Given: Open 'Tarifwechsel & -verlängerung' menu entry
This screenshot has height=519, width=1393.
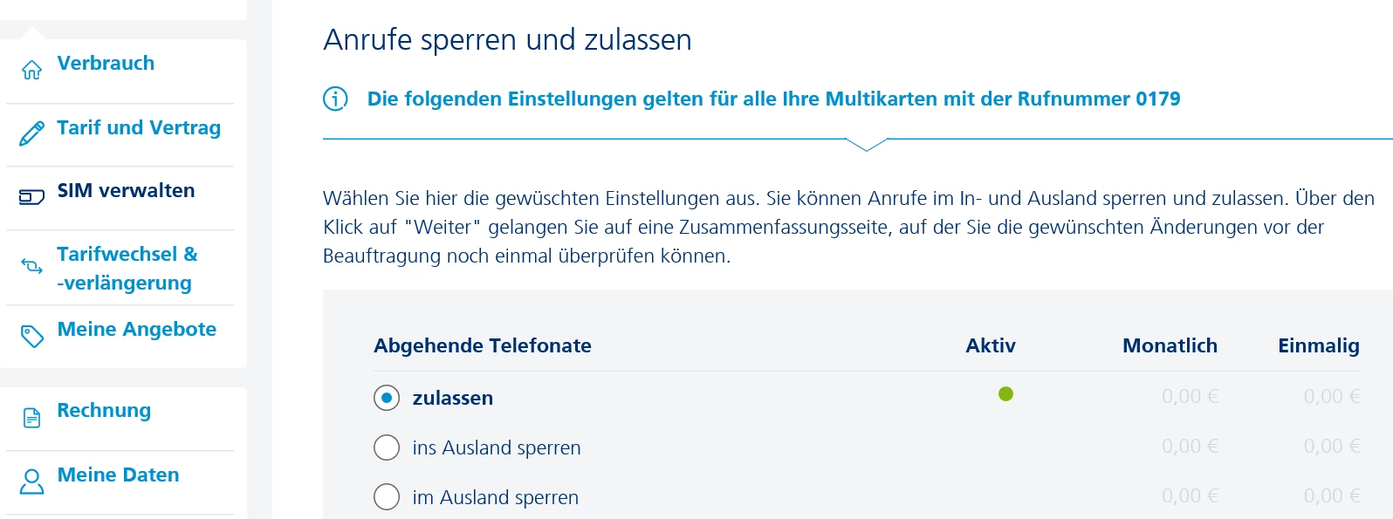Looking at the screenshot, I should coord(127,268).
